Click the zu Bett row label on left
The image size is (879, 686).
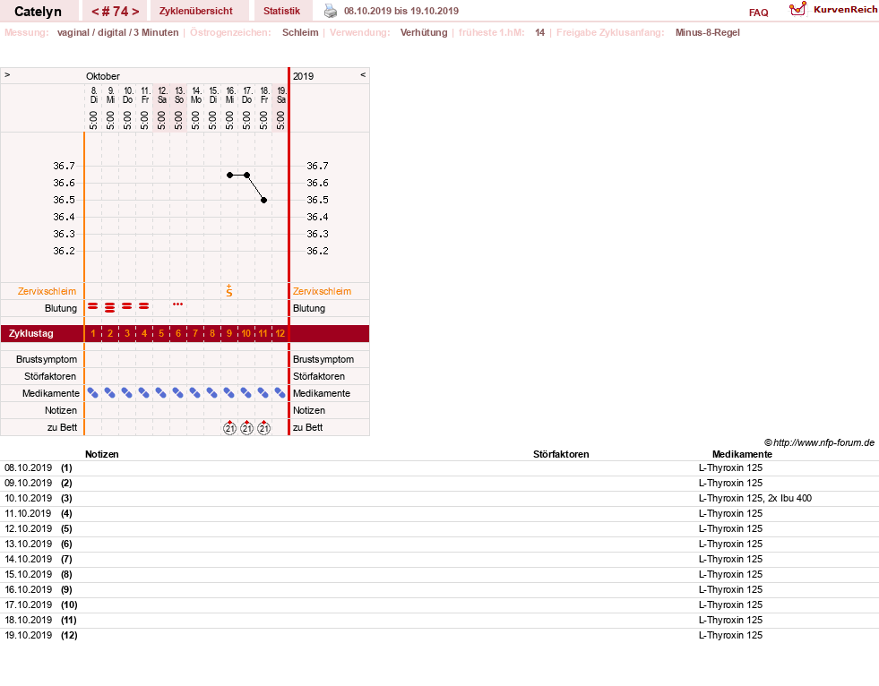[62, 427]
